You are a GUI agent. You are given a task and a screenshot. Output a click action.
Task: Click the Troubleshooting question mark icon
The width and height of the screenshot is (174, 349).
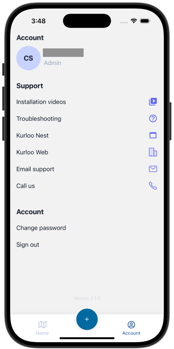point(153,118)
